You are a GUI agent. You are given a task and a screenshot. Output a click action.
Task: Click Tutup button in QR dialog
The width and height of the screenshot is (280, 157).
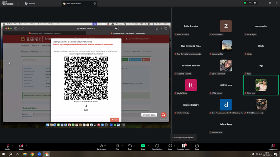(115, 120)
